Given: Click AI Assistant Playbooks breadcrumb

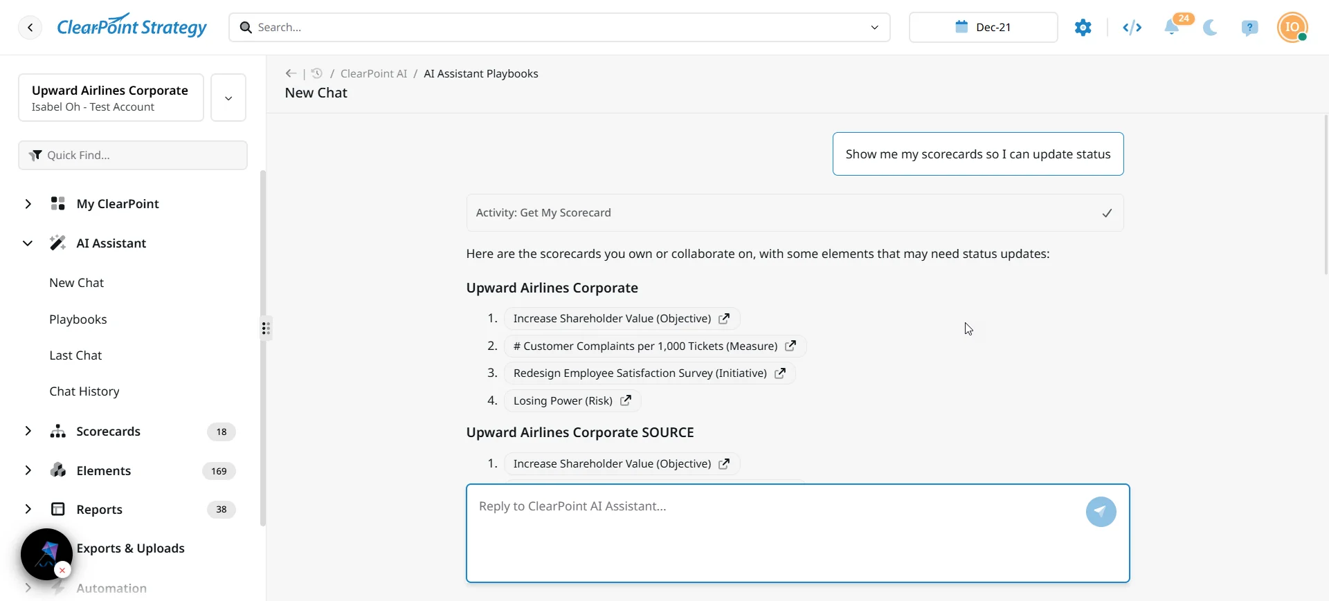Looking at the screenshot, I should coord(481,73).
